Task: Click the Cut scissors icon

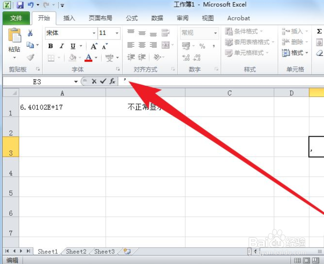Action: [x=30, y=33]
